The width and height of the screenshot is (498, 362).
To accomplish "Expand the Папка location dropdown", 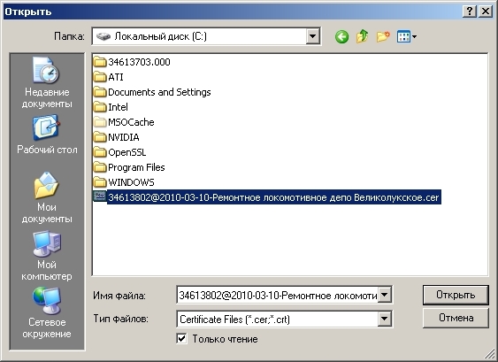I will click(x=313, y=36).
